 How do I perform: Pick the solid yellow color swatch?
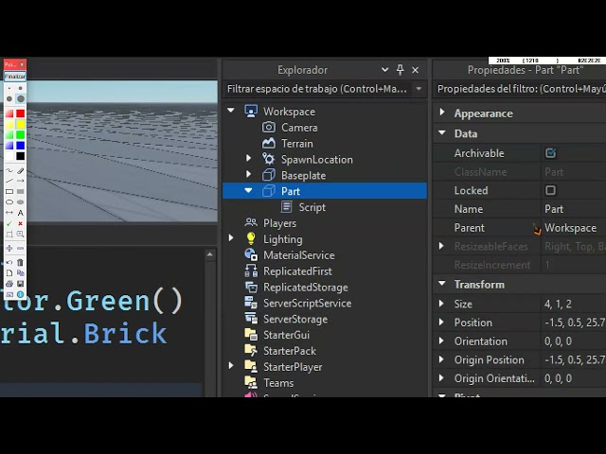point(21,124)
